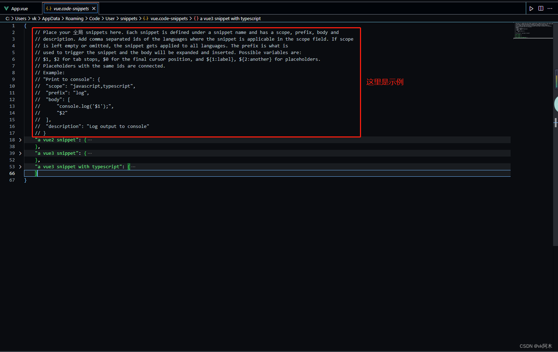Unfold the "a vue3 snippet with typescript" block
This screenshot has height=352, width=558.
[20, 167]
